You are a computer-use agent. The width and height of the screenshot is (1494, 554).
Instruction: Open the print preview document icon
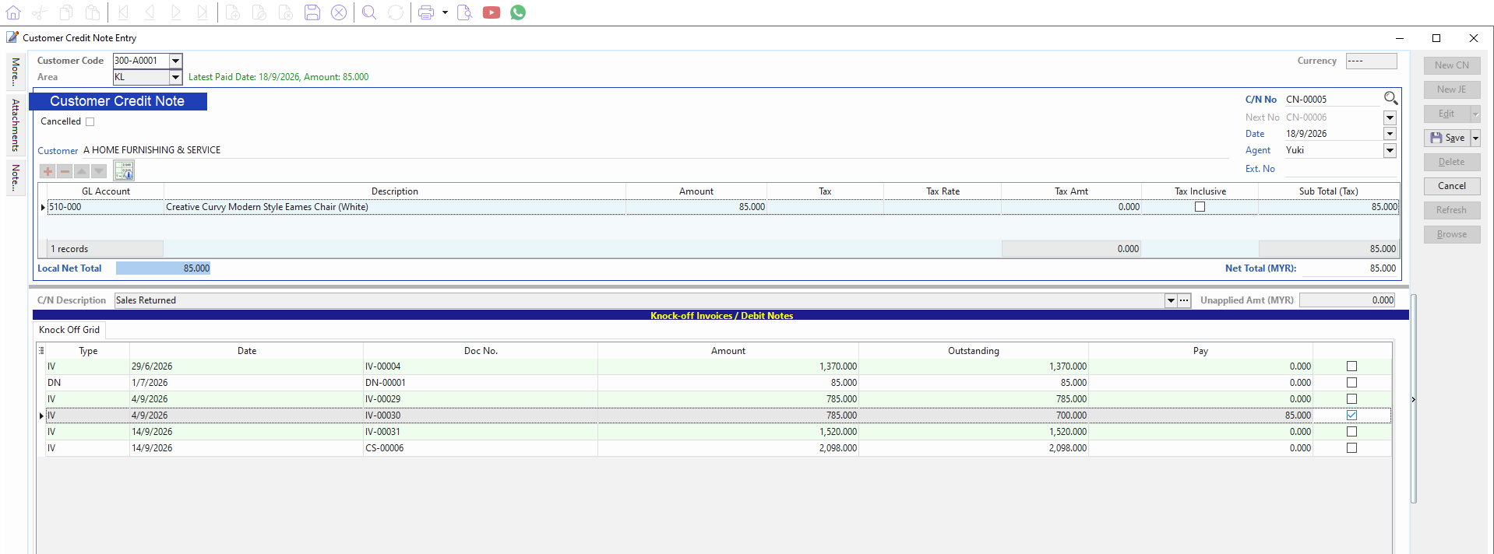[x=464, y=12]
